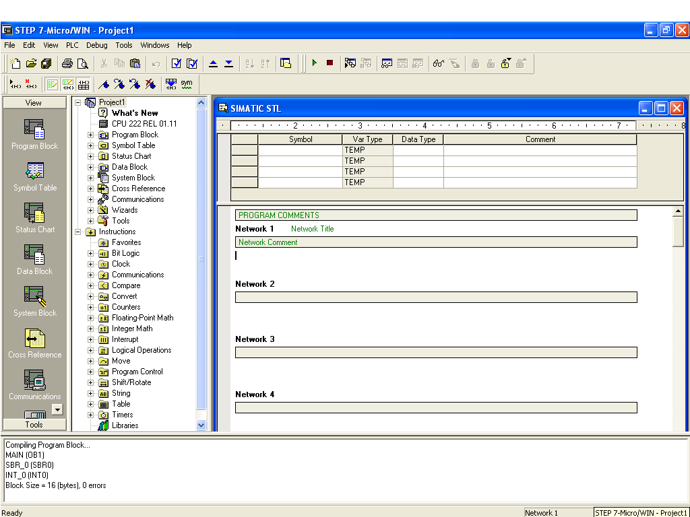Select CPU 222 REL 01.11 in tree
The height and width of the screenshot is (517, 690).
point(144,124)
